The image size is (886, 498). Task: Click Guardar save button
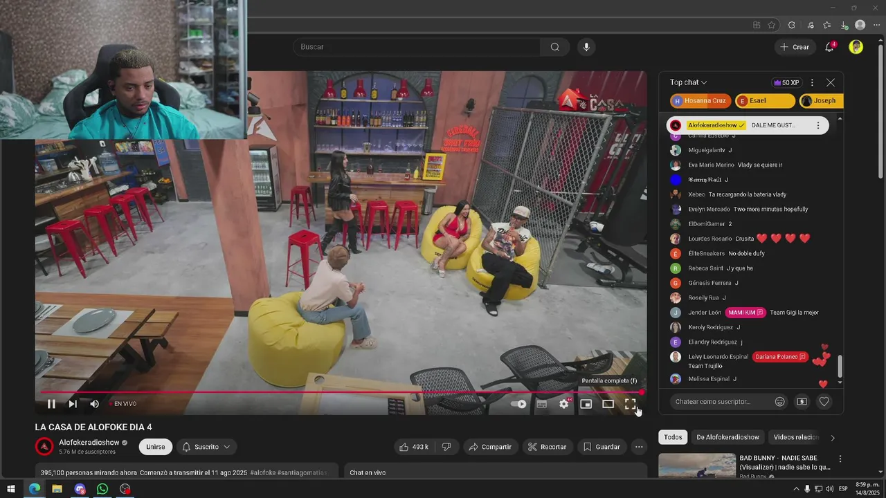[x=601, y=447]
